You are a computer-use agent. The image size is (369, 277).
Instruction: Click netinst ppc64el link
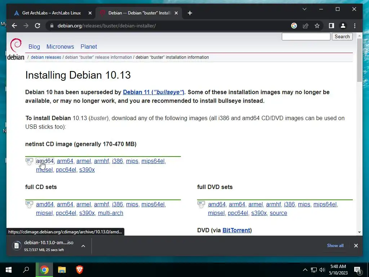click(x=66, y=170)
